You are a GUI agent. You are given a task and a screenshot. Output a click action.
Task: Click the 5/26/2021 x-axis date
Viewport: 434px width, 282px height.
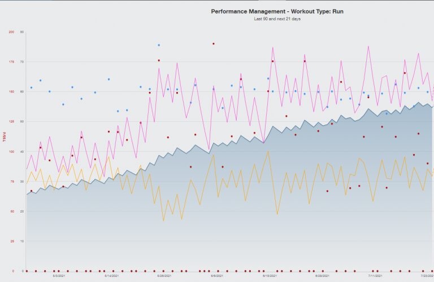tap(164, 276)
